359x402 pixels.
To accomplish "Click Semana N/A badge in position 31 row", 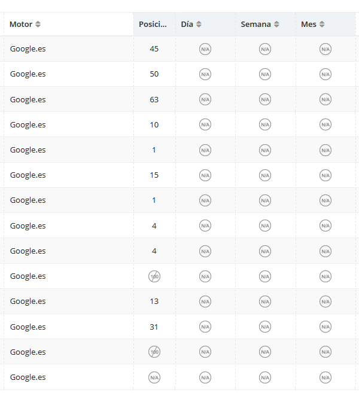I will pyautogui.click(x=265, y=327).
